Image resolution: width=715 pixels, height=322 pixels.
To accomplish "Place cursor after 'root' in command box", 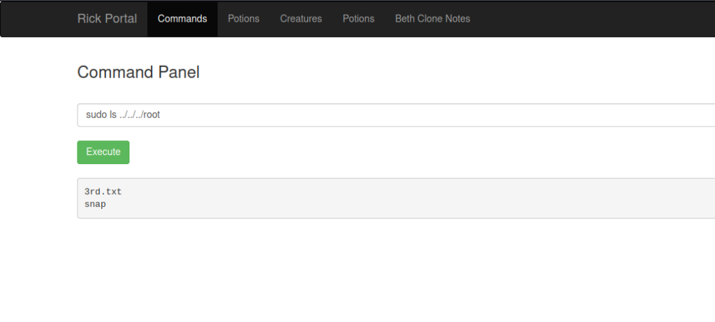I will (161, 115).
